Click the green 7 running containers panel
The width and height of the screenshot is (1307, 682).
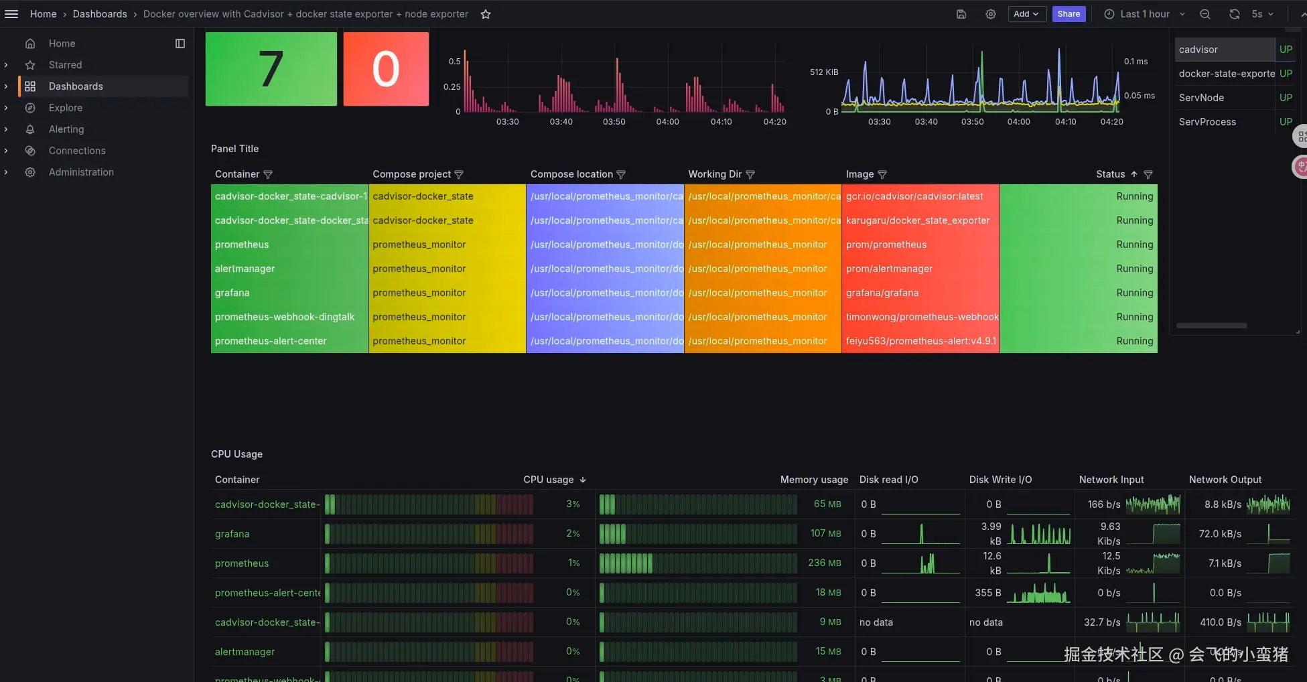point(271,69)
